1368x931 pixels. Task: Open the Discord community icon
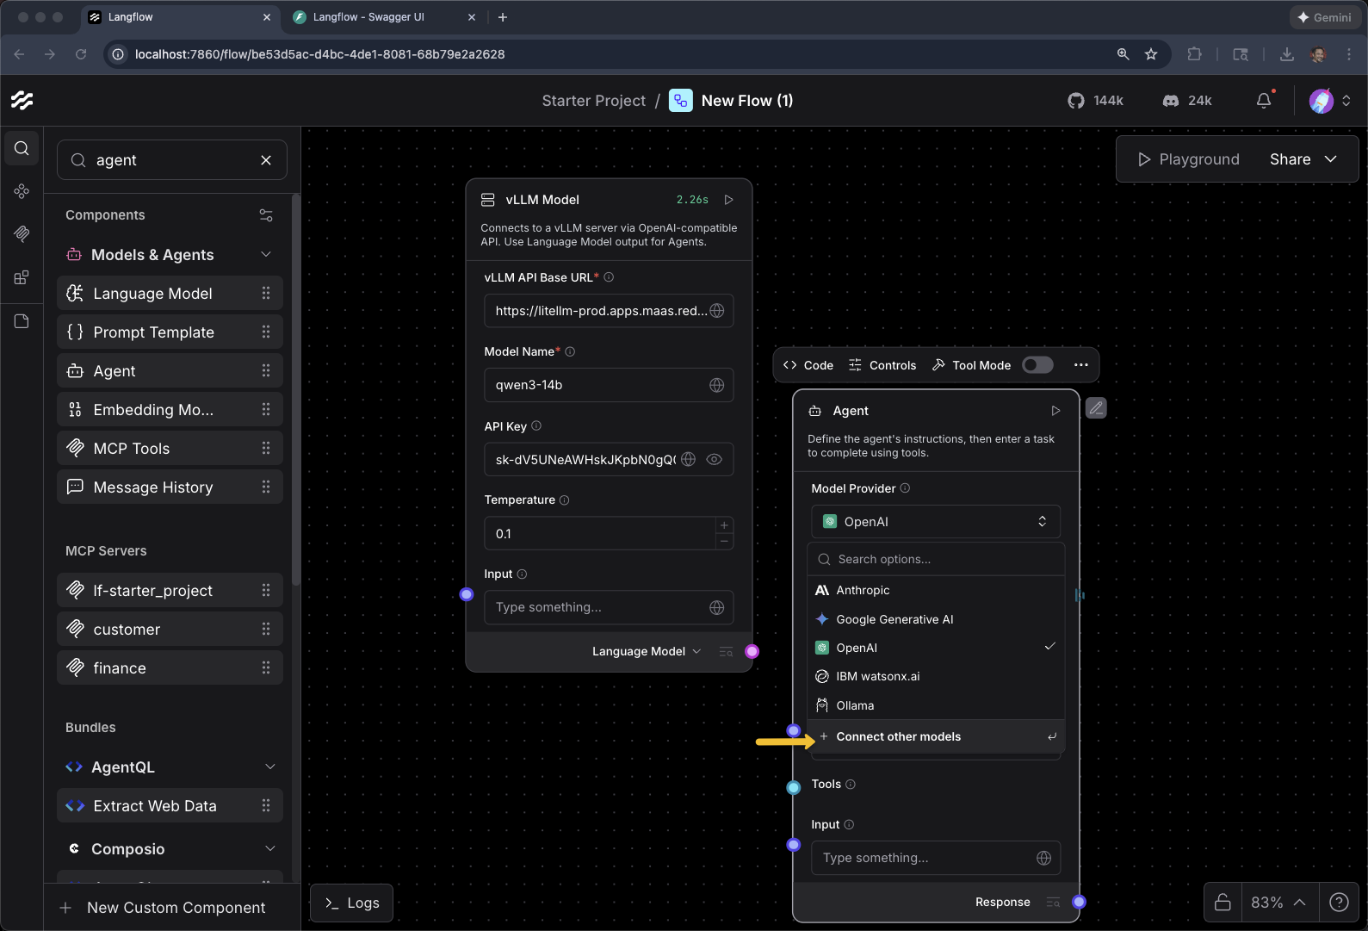[x=1170, y=101]
